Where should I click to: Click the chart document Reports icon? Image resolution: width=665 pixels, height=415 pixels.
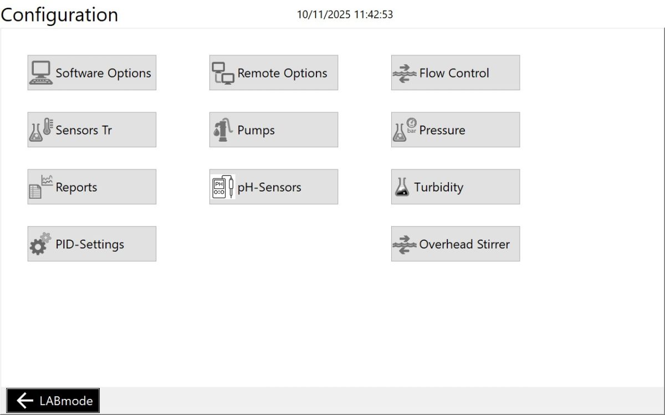click(41, 187)
